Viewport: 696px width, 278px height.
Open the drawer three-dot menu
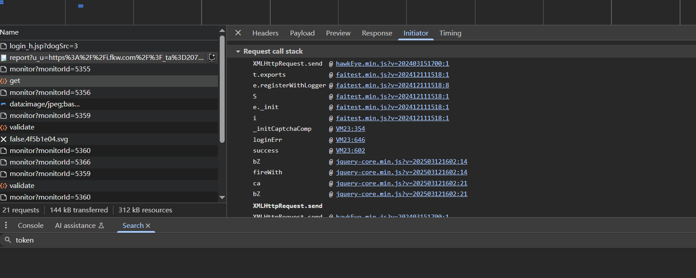tap(6, 225)
